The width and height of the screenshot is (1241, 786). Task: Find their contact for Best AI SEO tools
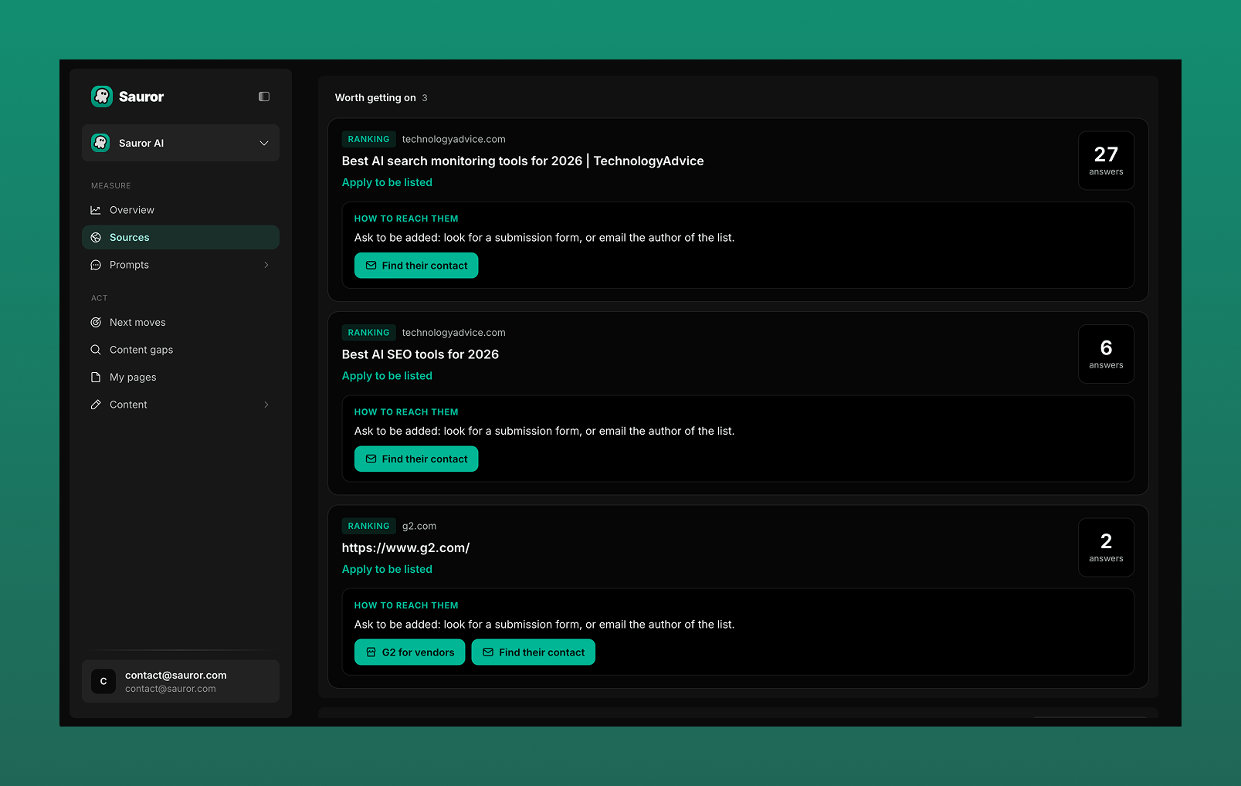point(416,459)
